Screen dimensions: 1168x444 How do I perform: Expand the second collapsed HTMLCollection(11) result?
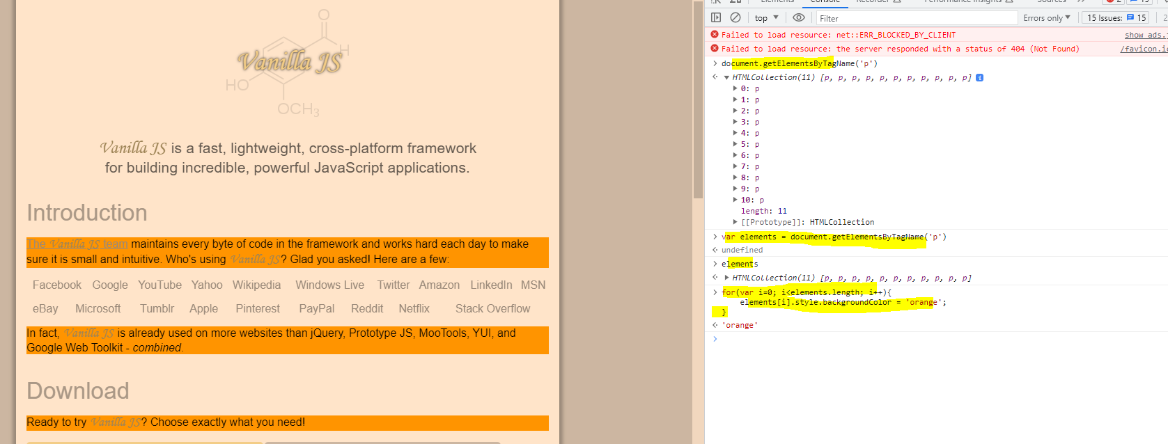coord(726,278)
